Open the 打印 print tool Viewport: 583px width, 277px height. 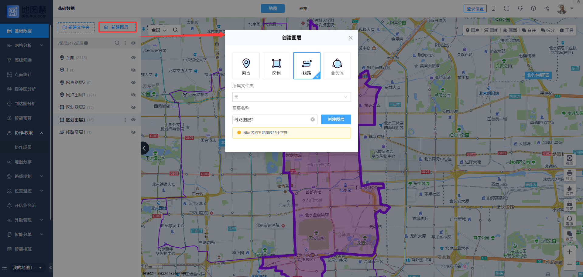569,175
